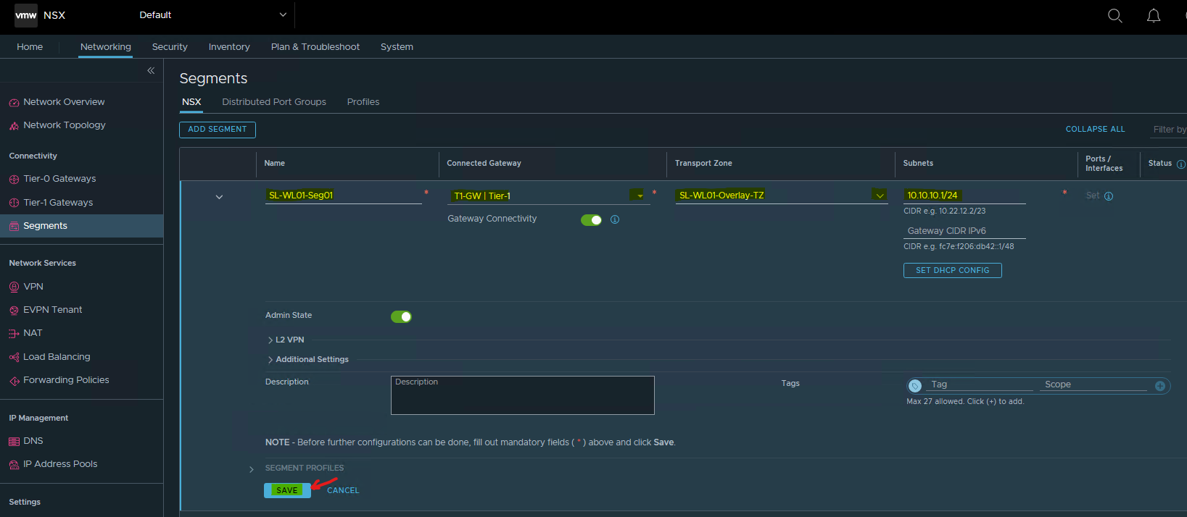The image size is (1187, 517).
Task: Open the Networking menu
Action: (106, 47)
